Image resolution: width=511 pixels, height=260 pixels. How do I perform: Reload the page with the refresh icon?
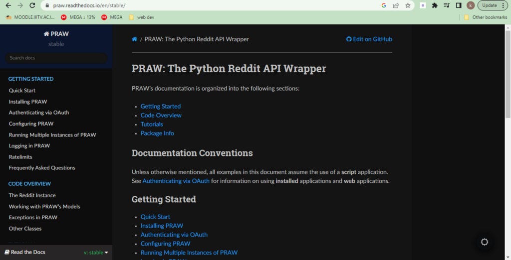pos(32,5)
